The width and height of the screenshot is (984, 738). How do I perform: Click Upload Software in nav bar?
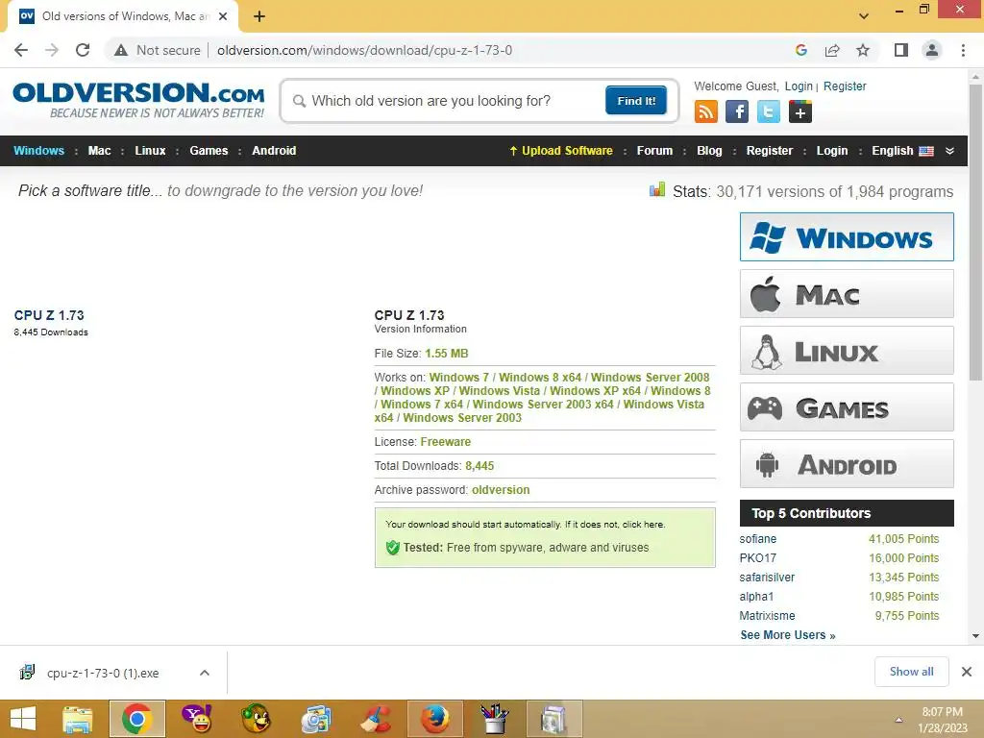pos(561,151)
